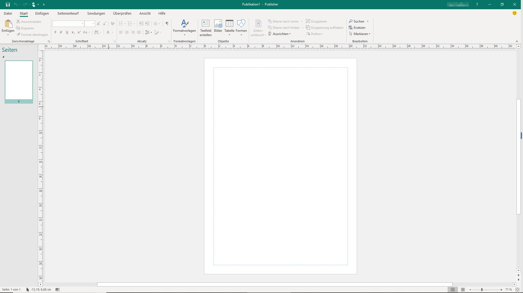523x293 pixels.
Task: Fit whole page with status bar icon
Action: point(517,289)
